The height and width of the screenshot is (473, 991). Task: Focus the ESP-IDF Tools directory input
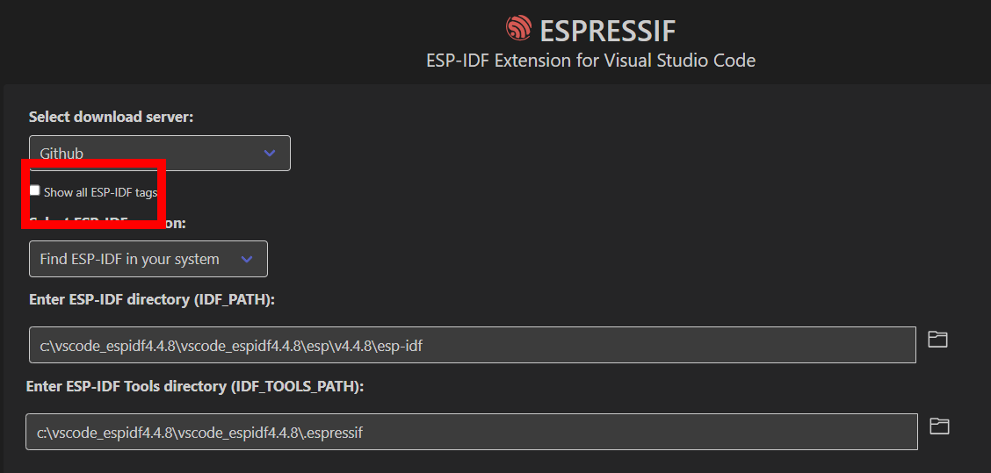[470, 432]
